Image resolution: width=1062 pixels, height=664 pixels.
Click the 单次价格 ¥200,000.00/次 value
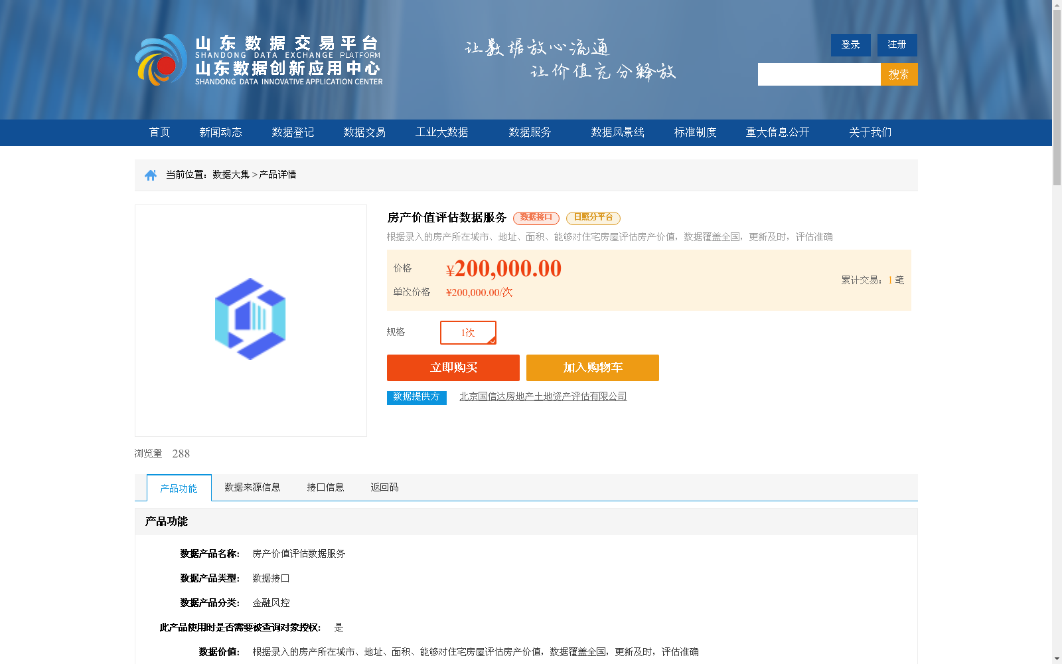click(x=479, y=292)
